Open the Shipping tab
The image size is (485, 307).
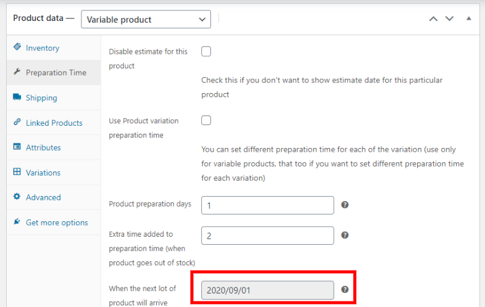click(x=41, y=97)
